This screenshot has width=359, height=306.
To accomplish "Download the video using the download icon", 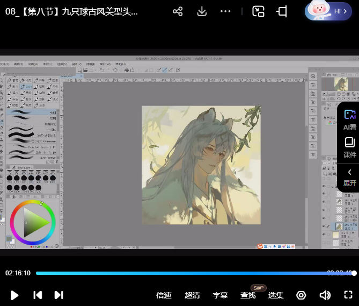I will pyautogui.click(x=202, y=11).
